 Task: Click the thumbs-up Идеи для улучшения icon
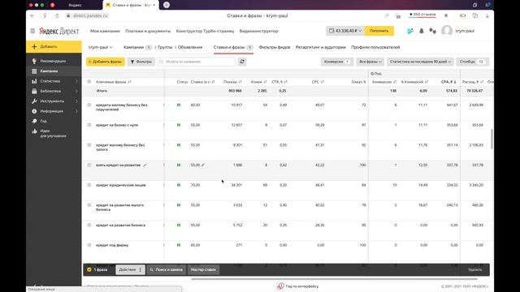click(34, 131)
